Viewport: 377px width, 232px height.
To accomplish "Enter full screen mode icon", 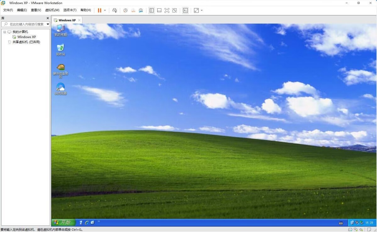I will click(x=167, y=10).
